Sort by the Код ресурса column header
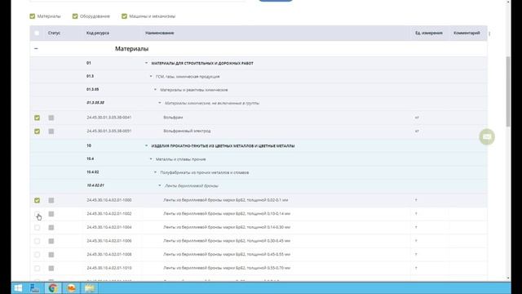This screenshot has height=294, width=522. pyautogui.click(x=98, y=33)
